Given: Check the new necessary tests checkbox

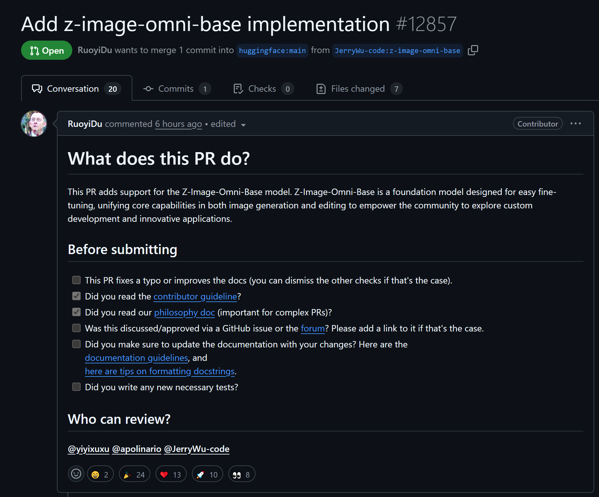Looking at the screenshot, I should click(x=76, y=387).
